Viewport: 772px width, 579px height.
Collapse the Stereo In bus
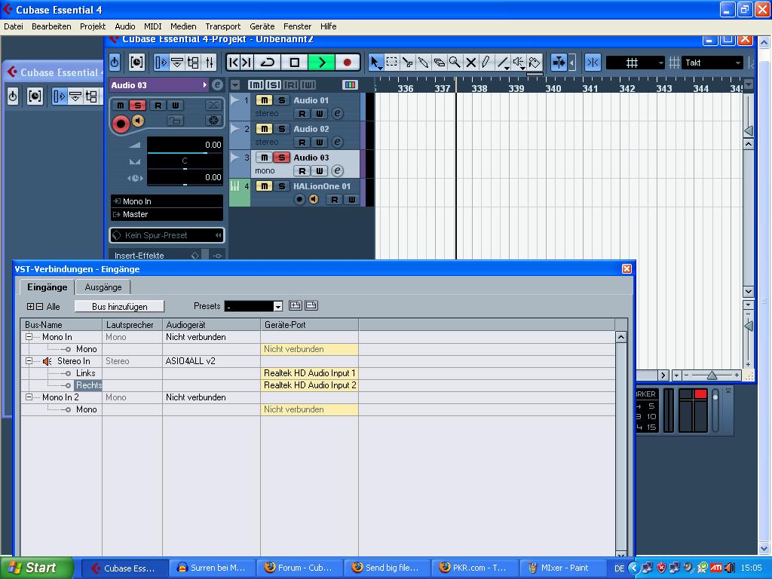point(29,361)
